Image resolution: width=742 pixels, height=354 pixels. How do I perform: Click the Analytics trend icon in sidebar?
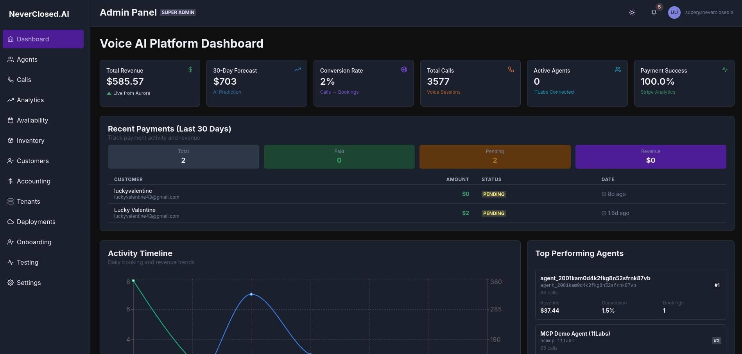pyautogui.click(x=11, y=100)
